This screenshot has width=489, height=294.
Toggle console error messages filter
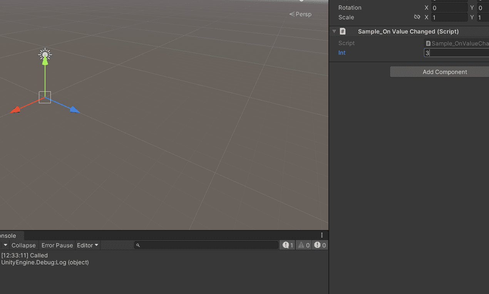tap(320, 245)
